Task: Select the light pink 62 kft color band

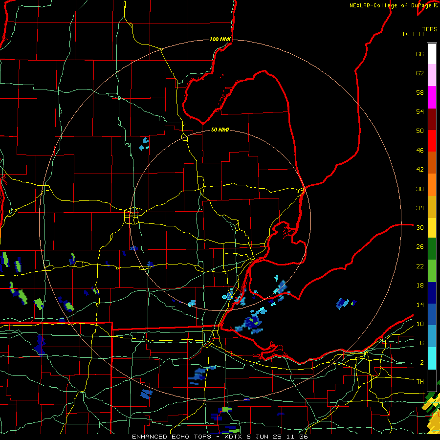Action: tap(432, 75)
